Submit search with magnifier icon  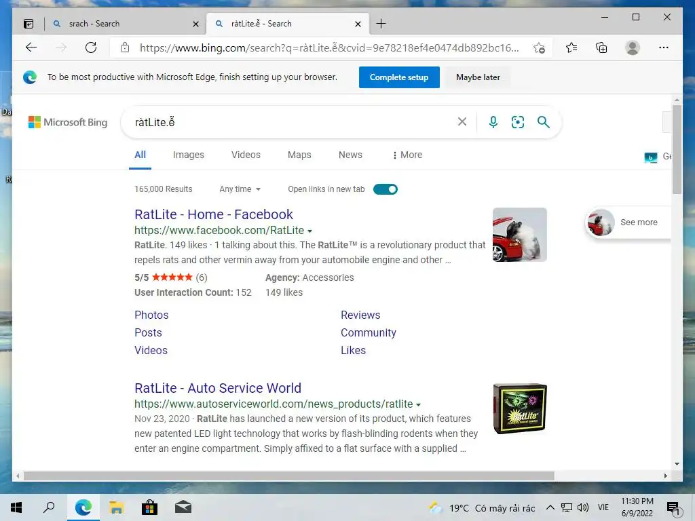[544, 122]
